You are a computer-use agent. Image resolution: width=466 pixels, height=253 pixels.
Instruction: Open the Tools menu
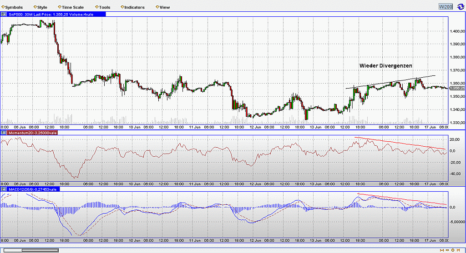pos(105,7)
